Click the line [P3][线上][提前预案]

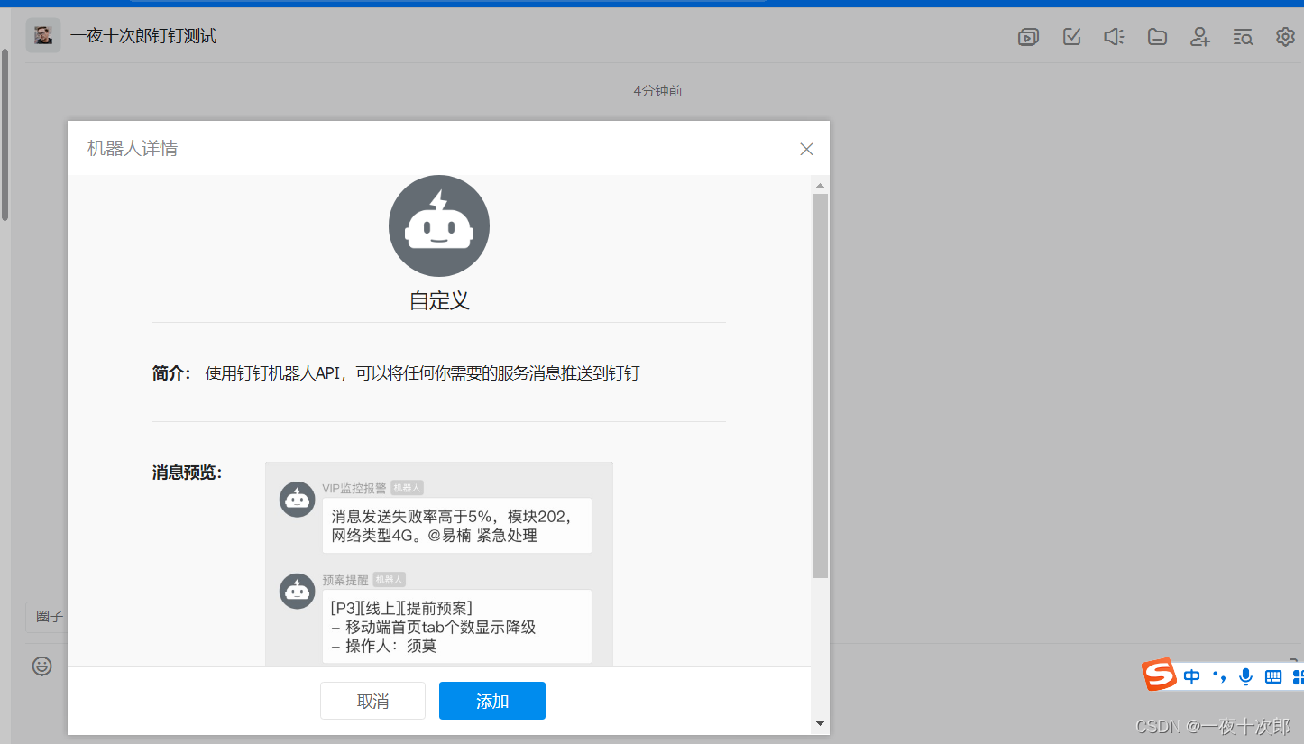tap(401, 608)
